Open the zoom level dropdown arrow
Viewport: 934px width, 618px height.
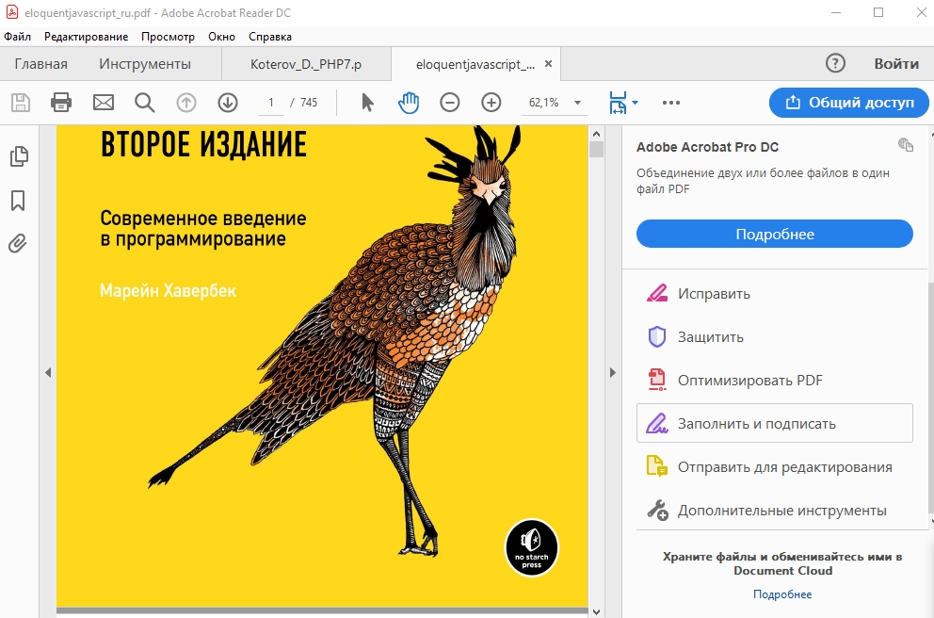pos(577,103)
